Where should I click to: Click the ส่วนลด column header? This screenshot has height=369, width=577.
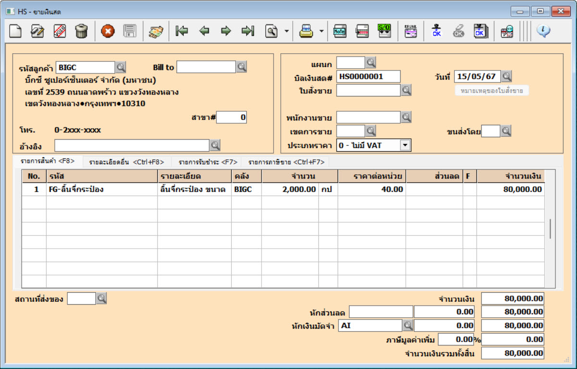pos(434,176)
